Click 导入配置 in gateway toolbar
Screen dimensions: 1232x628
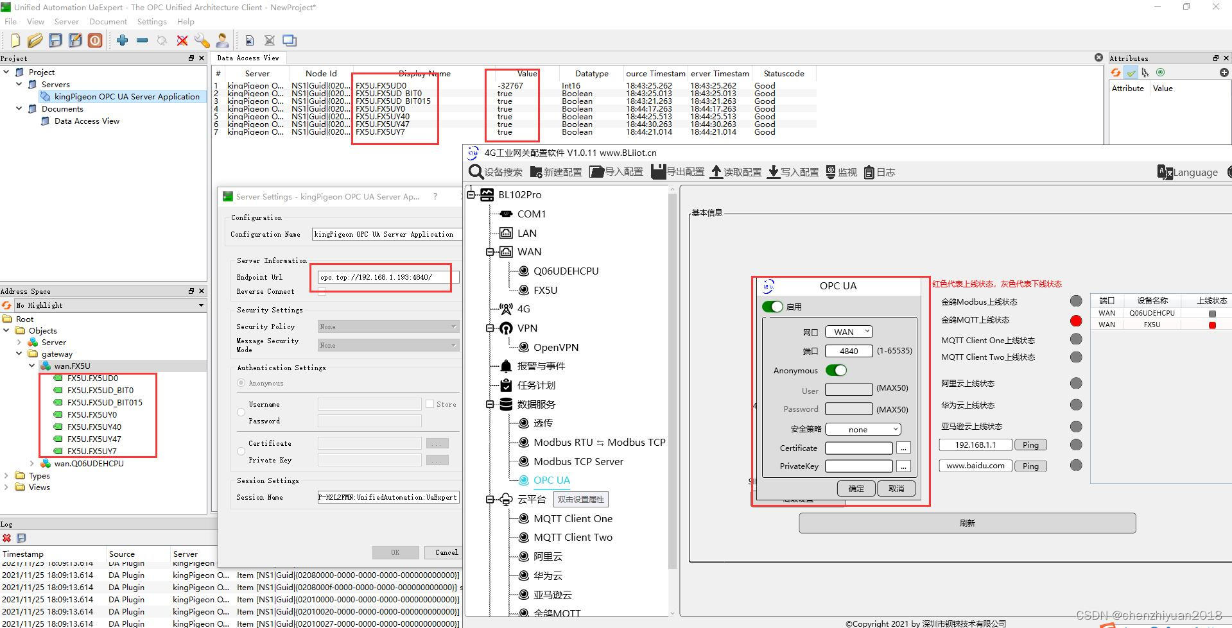point(616,172)
